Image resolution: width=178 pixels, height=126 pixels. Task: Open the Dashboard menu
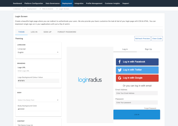[18, 3]
